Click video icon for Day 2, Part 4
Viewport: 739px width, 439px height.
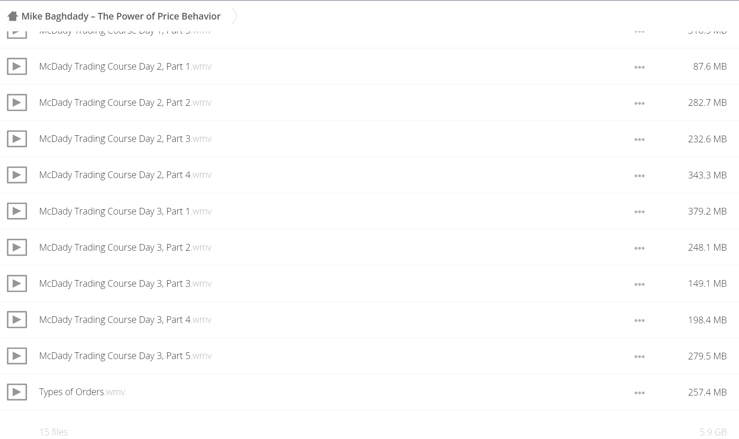[x=17, y=175]
